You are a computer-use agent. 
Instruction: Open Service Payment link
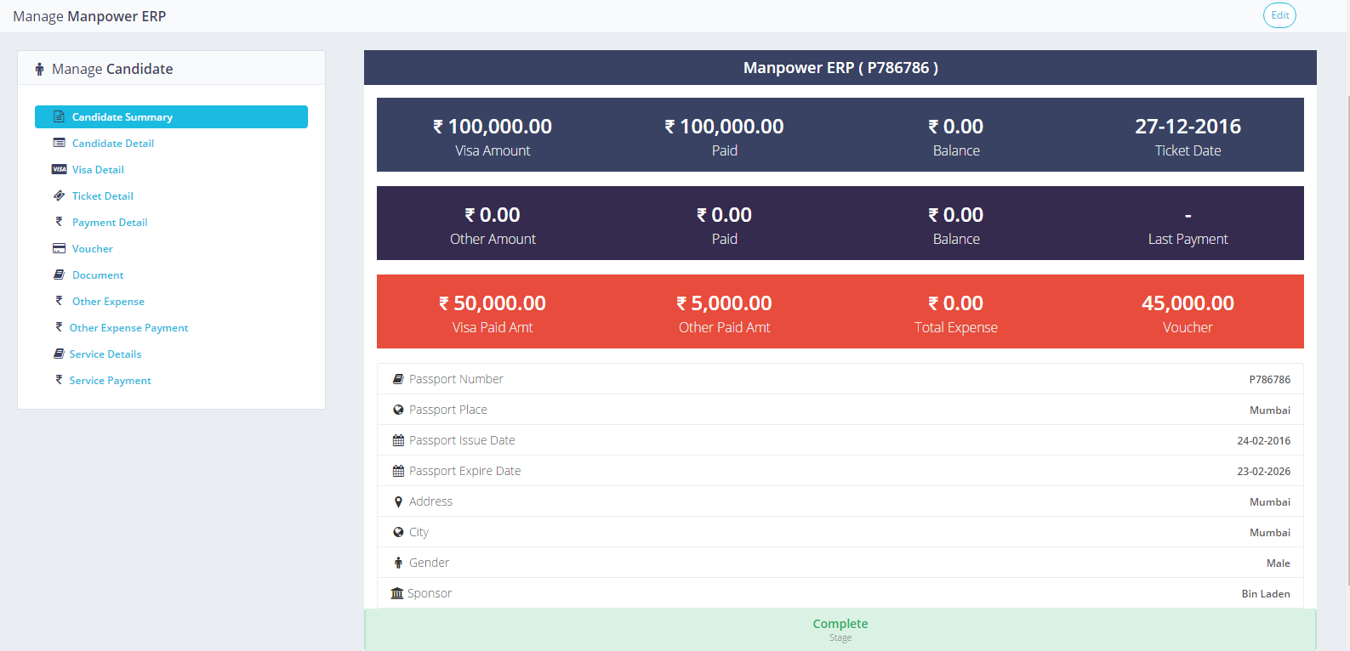coord(111,381)
